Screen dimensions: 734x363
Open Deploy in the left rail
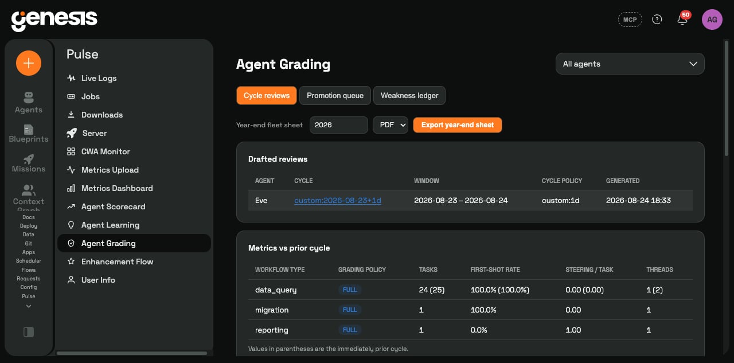(x=29, y=226)
